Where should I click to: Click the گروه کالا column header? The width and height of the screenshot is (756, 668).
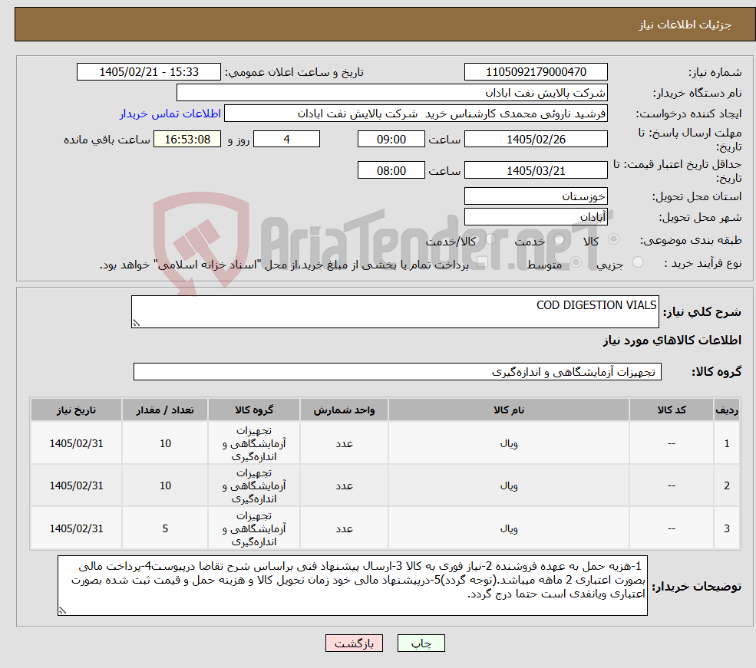253,410
